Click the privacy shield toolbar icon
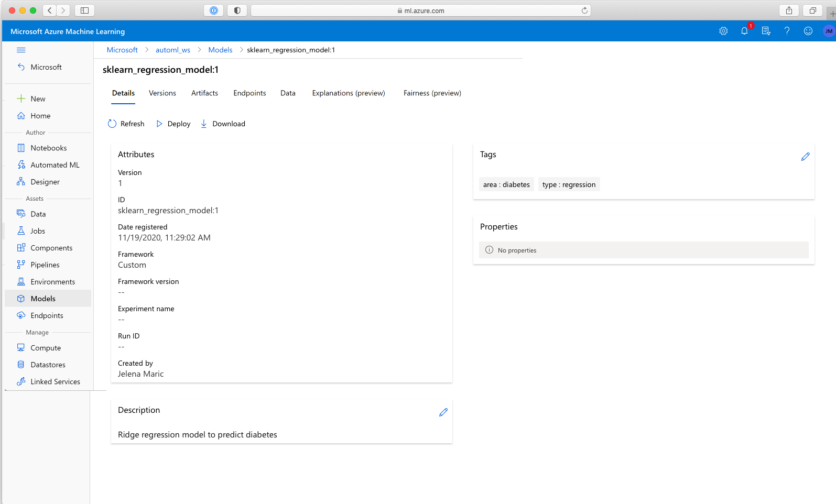 point(237,10)
